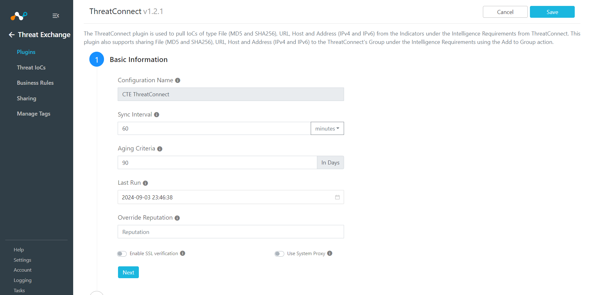Open the calendar icon in Last Run field
Viewport: 590px width, 295px height.
[337, 197]
